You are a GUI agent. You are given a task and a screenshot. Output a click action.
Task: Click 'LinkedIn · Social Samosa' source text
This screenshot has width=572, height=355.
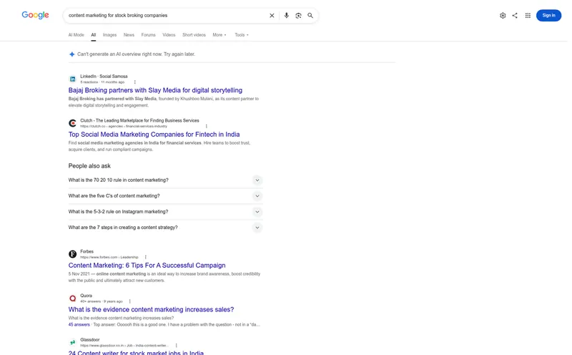(104, 77)
